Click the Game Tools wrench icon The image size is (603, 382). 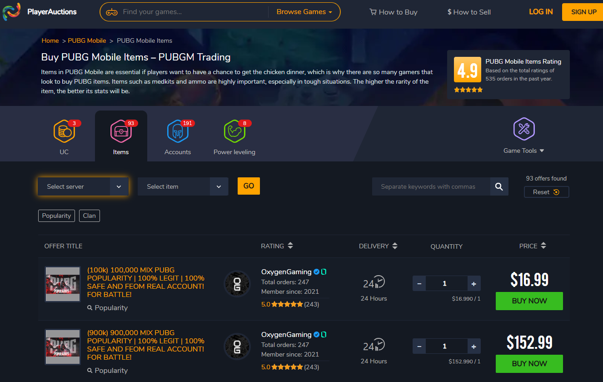tap(524, 129)
